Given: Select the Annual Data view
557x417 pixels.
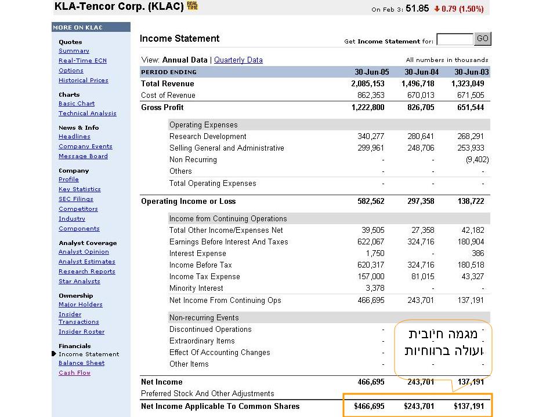Looking at the screenshot, I should (x=185, y=60).
